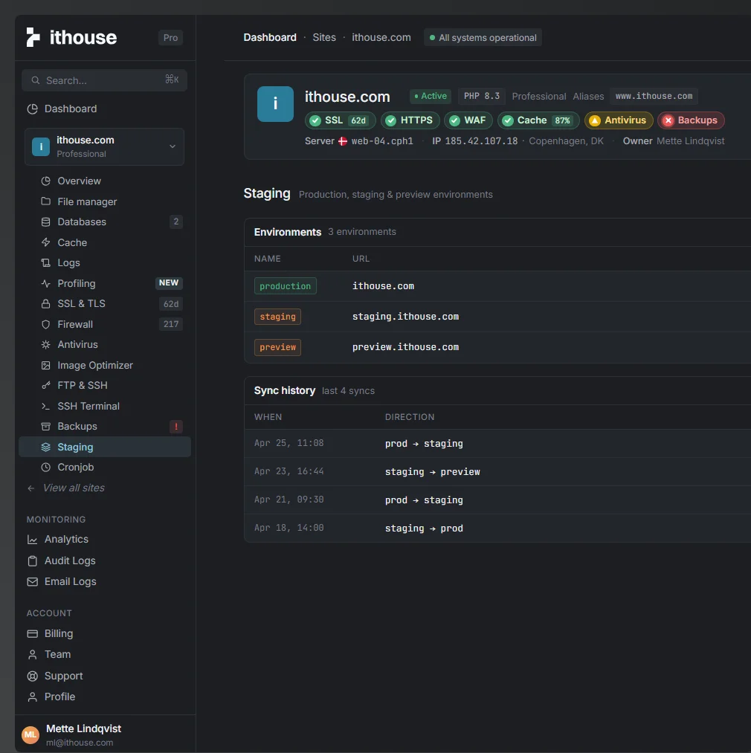The image size is (751, 753).
Task: Click the Antivirus bug icon in sidebar
Action: point(45,344)
